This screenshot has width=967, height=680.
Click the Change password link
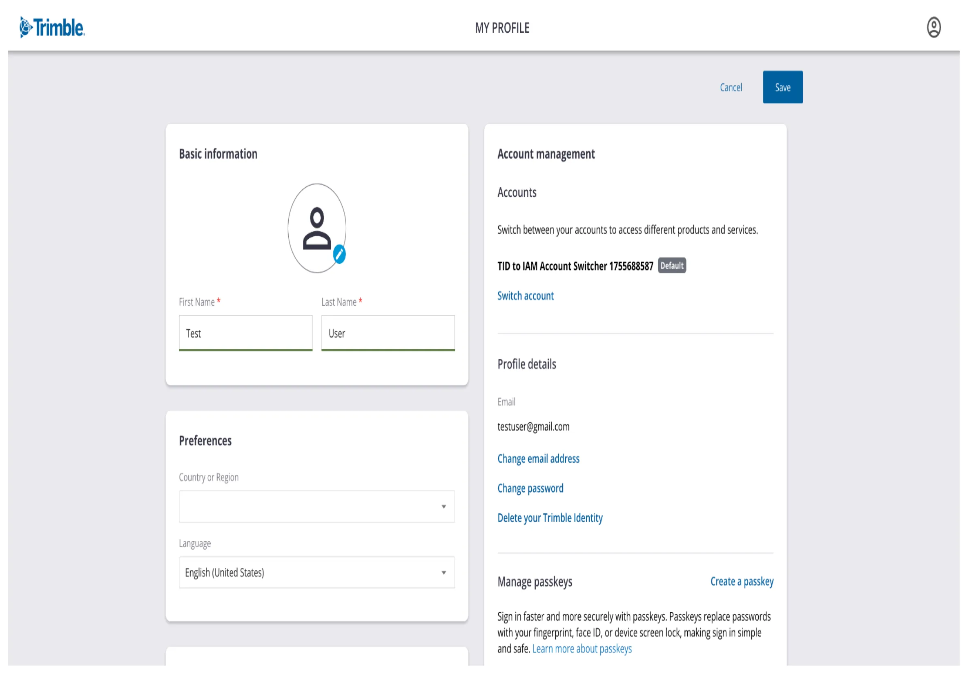(x=530, y=489)
